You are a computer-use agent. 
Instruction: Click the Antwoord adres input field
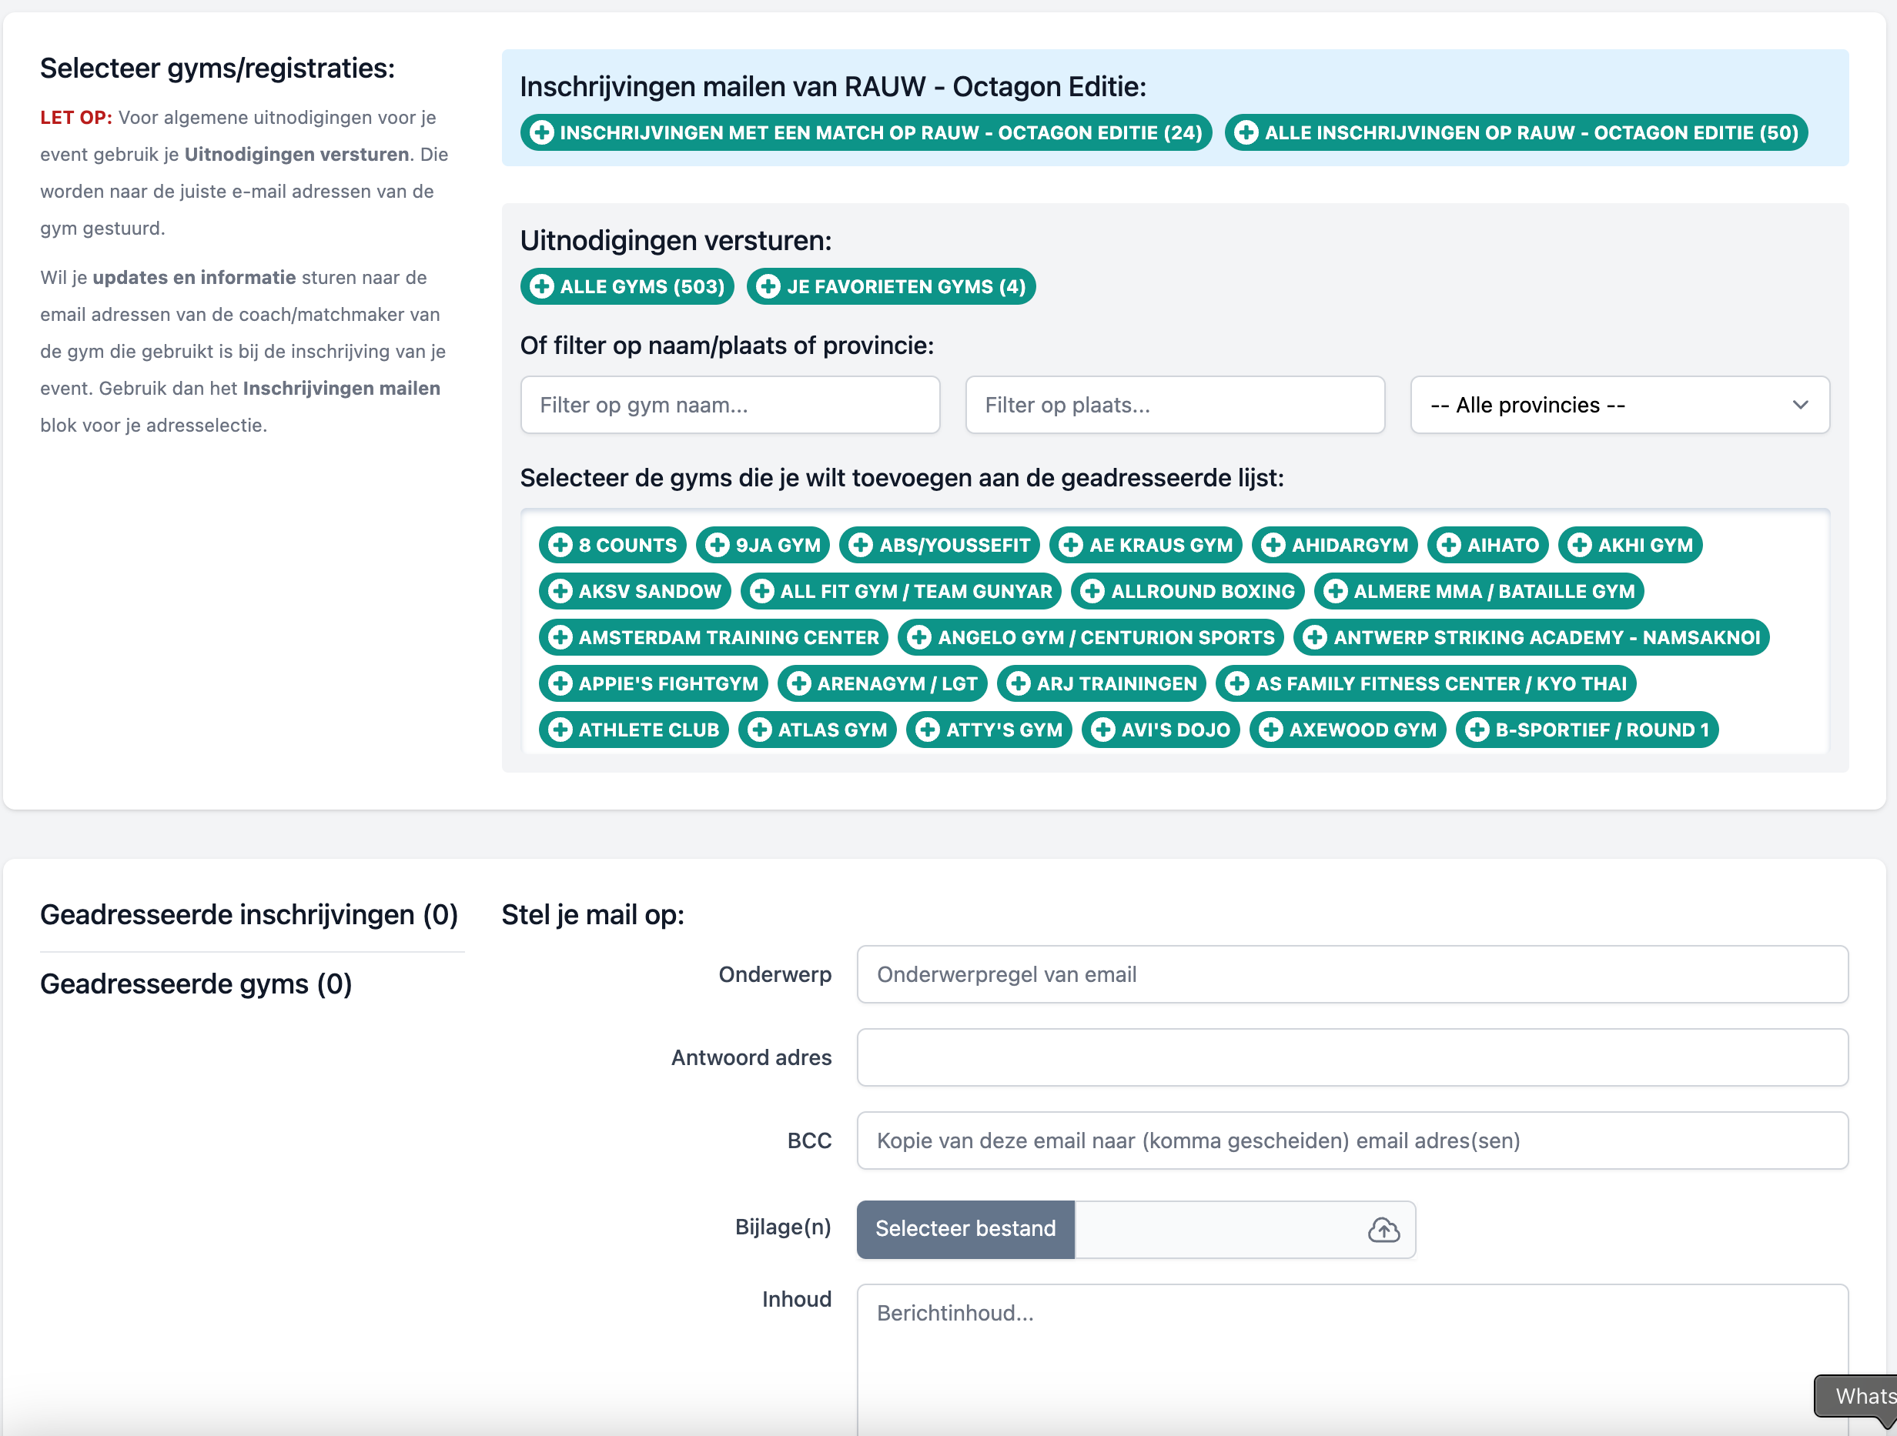click(1352, 1058)
